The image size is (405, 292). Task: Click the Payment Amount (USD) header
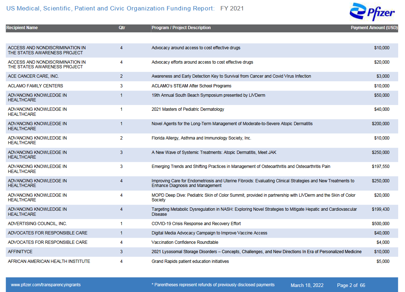point(374,28)
